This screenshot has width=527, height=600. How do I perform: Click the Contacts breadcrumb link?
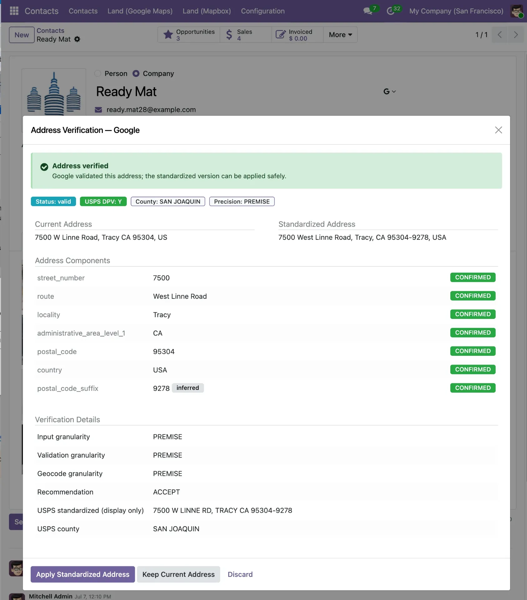(50, 30)
